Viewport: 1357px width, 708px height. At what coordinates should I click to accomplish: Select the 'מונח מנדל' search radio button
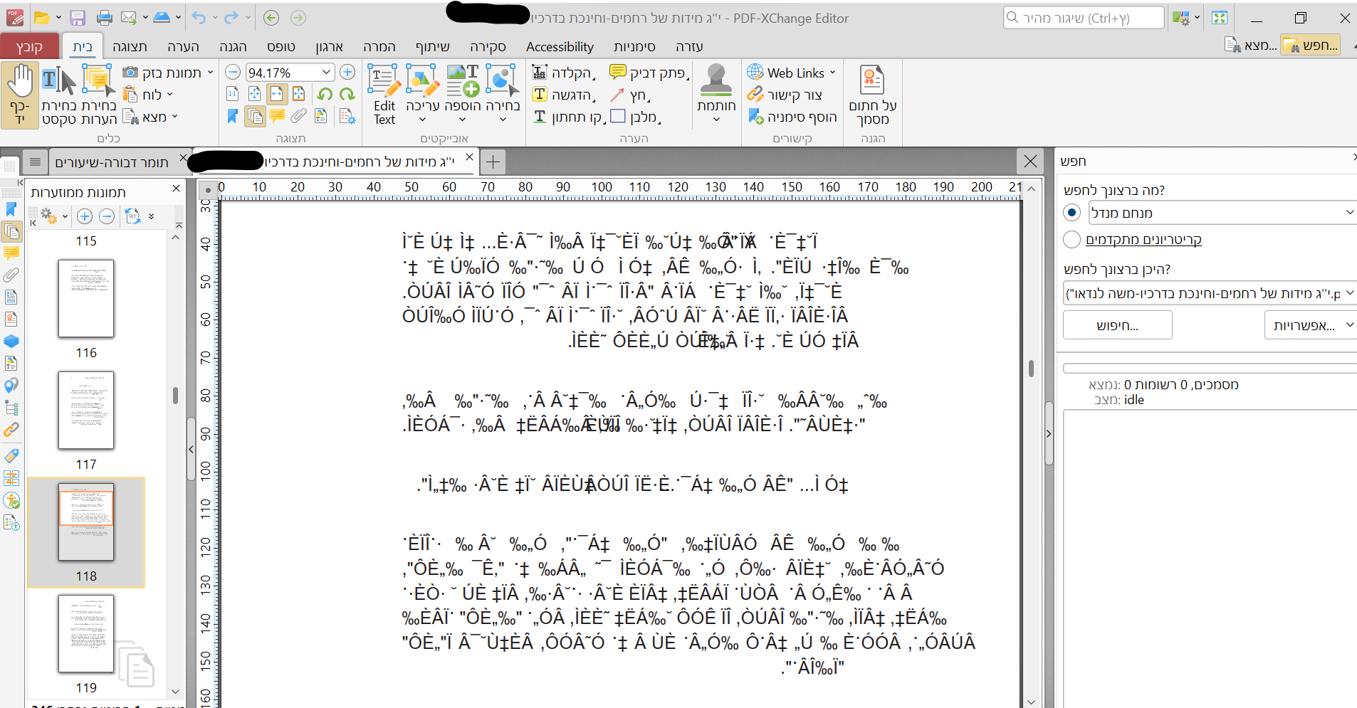point(1072,212)
